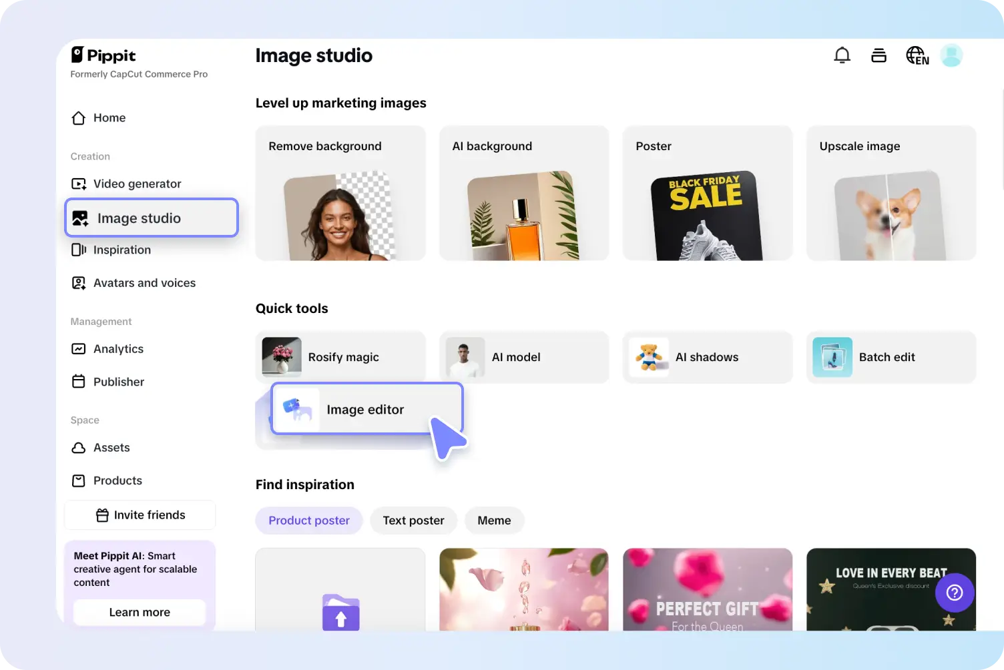View the Analytics panel

118,348
